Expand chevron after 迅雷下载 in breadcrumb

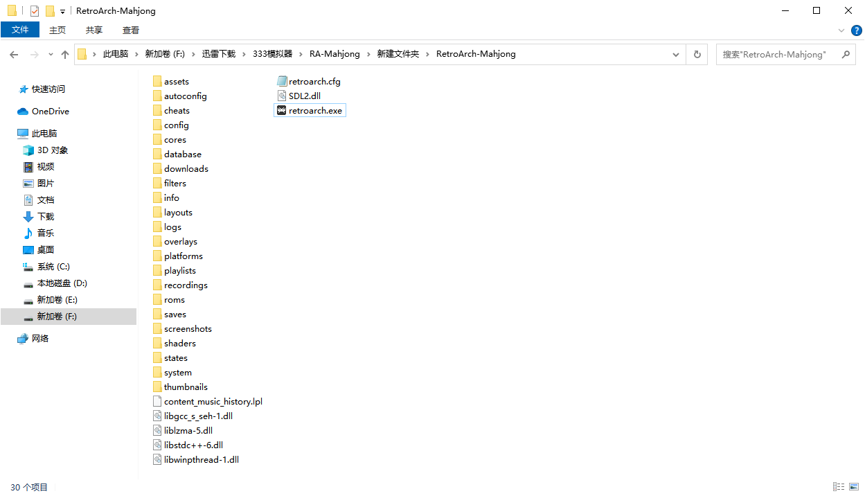click(x=244, y=54)
